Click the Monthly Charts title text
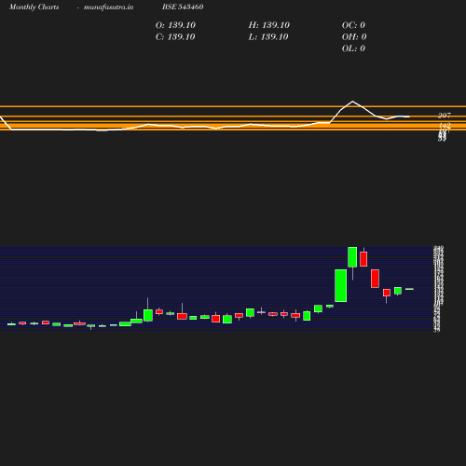Screen dimensions: 466x466 click(34, 7)
